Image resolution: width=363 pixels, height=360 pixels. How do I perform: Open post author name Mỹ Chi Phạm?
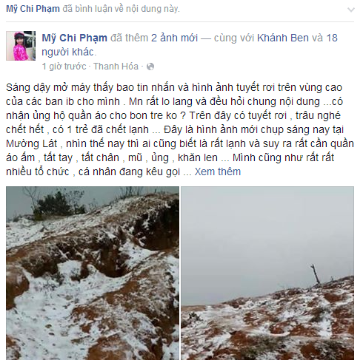pyautogui.click(x=74, y=38)
